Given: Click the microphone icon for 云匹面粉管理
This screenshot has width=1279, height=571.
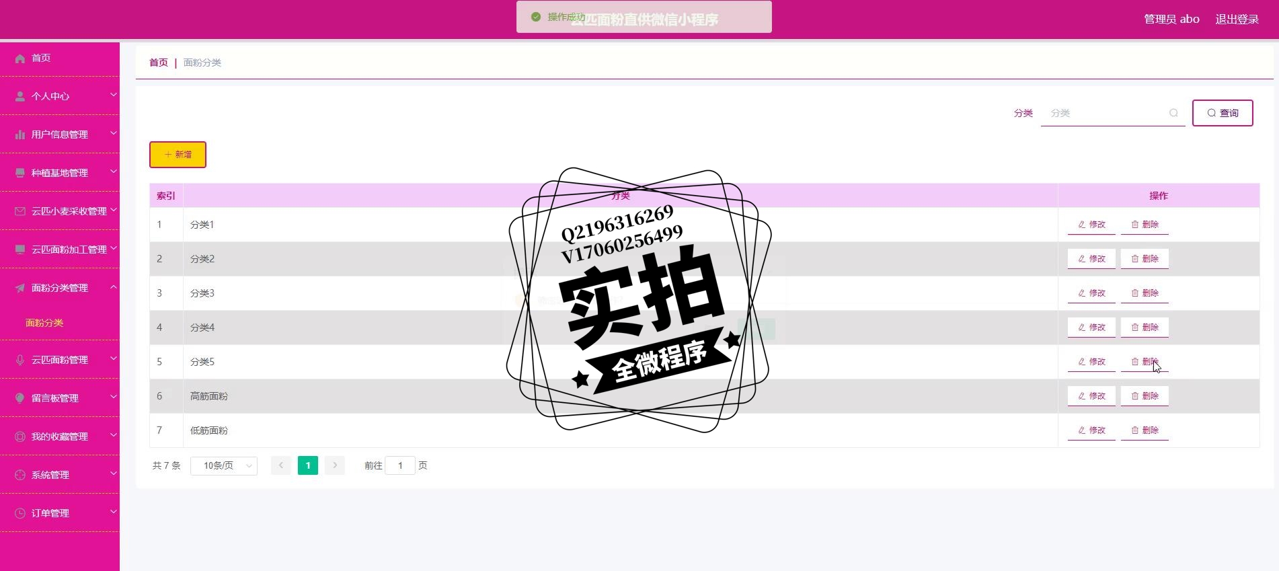Looking at the screenshot, I should [20, 360].
